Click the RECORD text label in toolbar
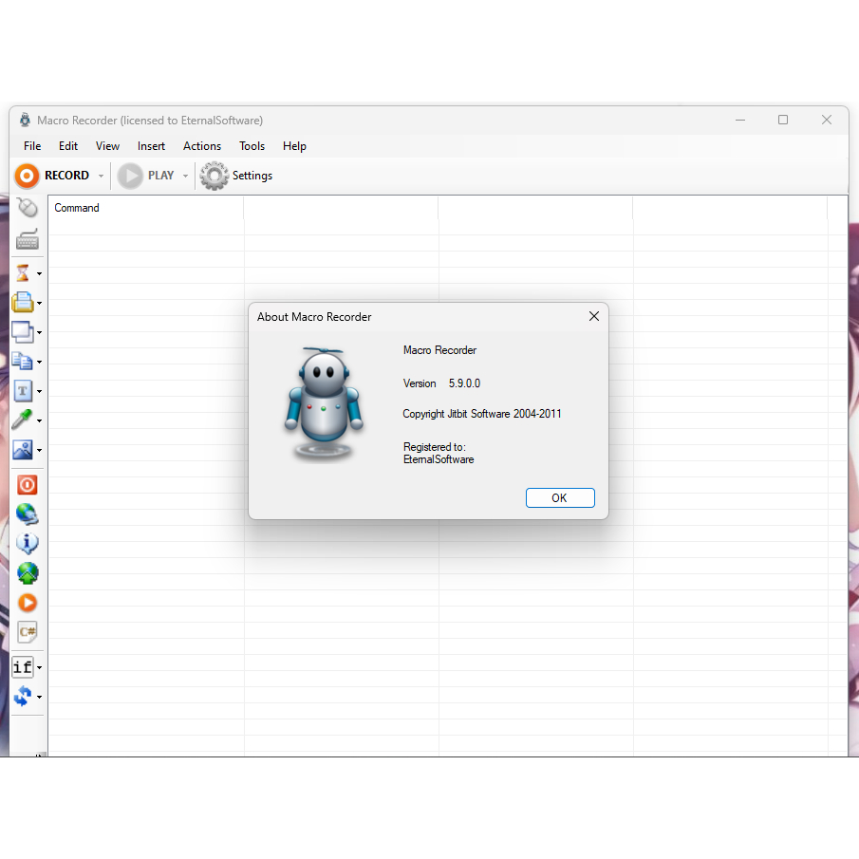 66,176
